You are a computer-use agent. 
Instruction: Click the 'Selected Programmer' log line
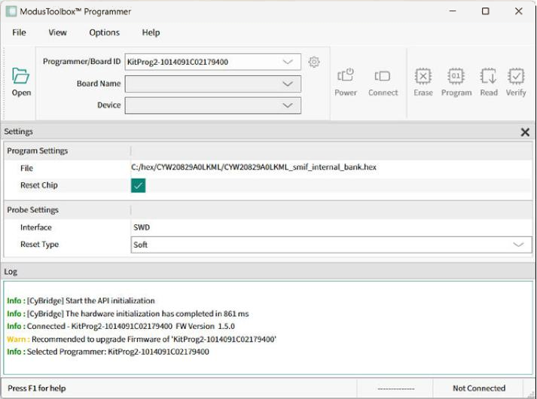point(108,352)
